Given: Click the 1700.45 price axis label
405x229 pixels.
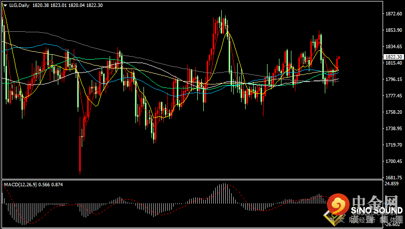Looking at the screenshot, I should pos(394,161).
